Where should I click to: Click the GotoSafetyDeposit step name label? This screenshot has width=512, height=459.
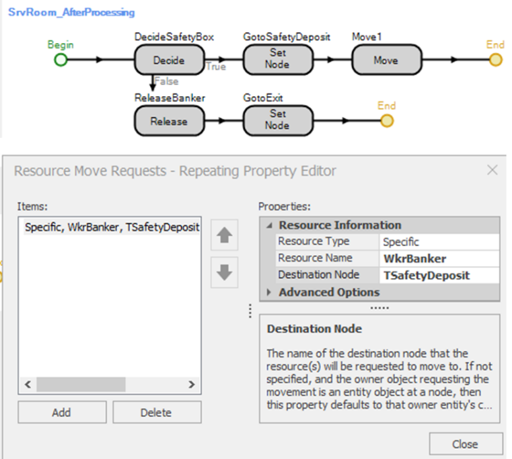(x=287, y=37)
